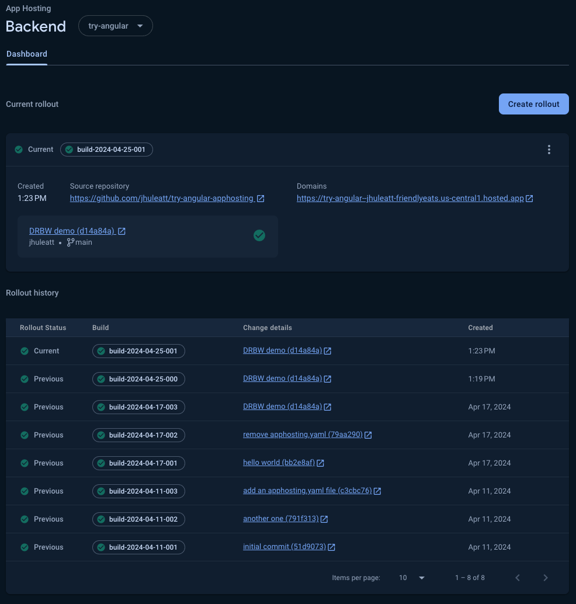Click large green check in DRBW demo card

tap(259, 235)
